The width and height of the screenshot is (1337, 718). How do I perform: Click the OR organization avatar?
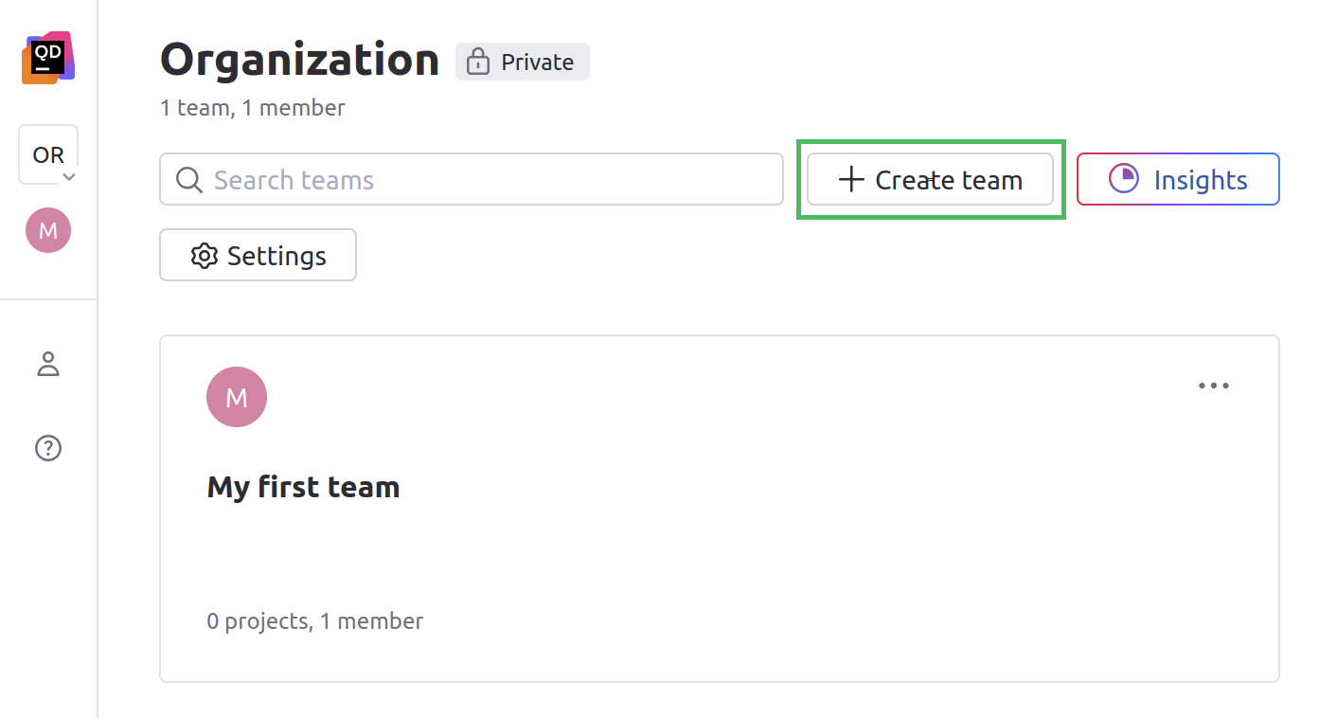point(48,152)
